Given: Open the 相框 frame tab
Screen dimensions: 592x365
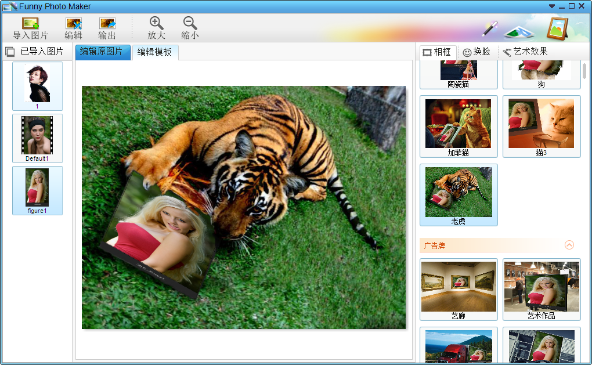Looking at the screenshot, I should [438, 52].
